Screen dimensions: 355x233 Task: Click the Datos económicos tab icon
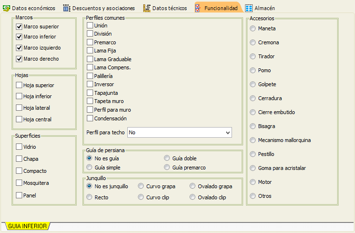pyautogui.click(x=6, y=8)
